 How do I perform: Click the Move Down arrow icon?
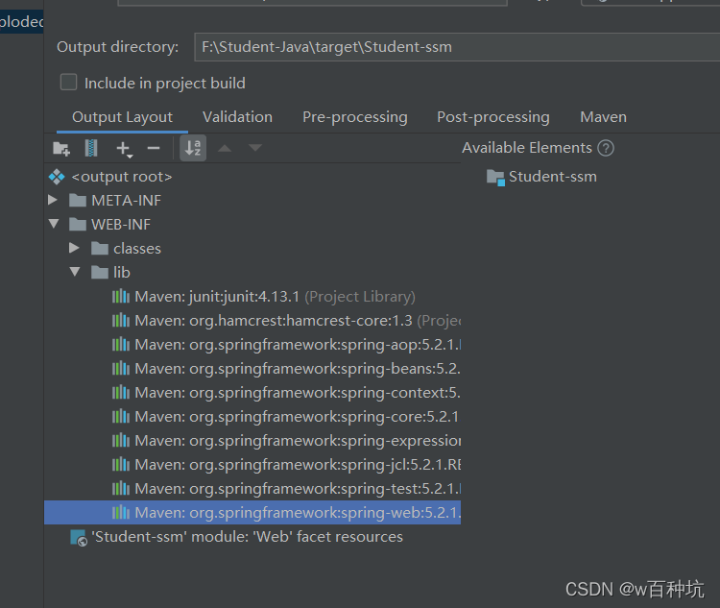(254, 148)
